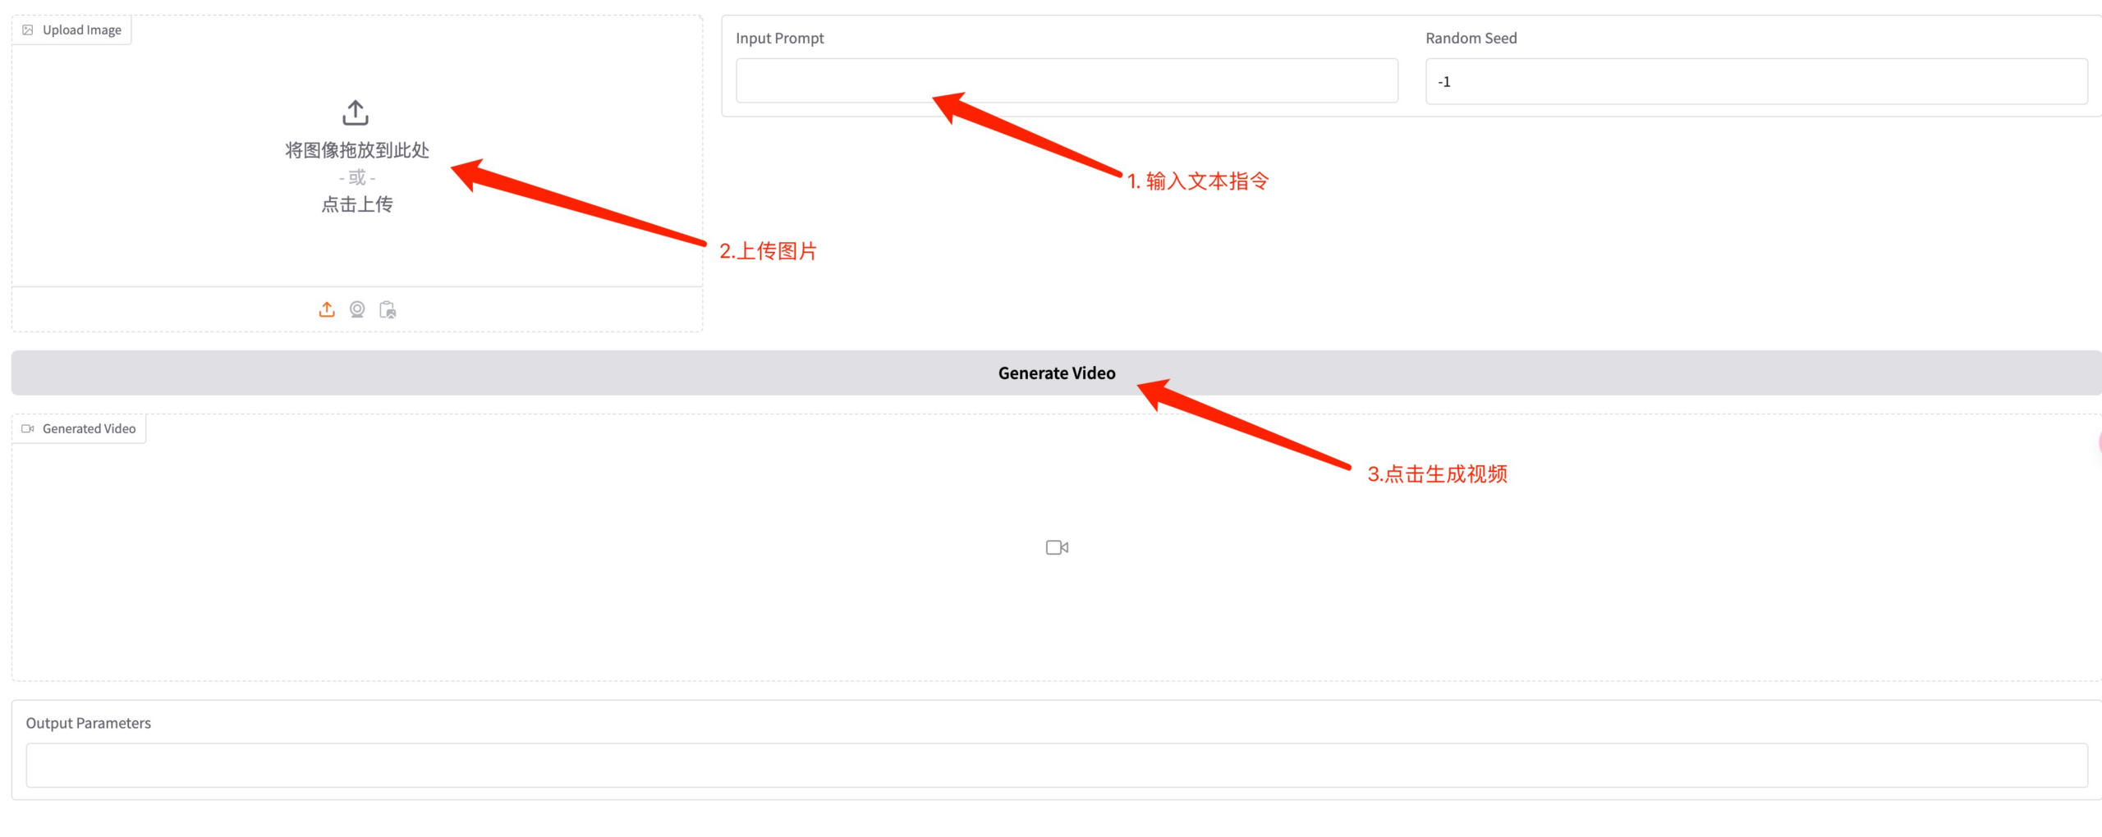The image size is (2102, 837).
Task: Click the 将图像拖放到此处 drop area text
Action: tap(356, 150)
